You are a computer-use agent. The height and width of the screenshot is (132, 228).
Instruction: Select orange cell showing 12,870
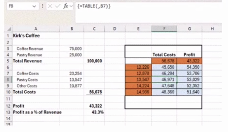click(x=138, y=73)
